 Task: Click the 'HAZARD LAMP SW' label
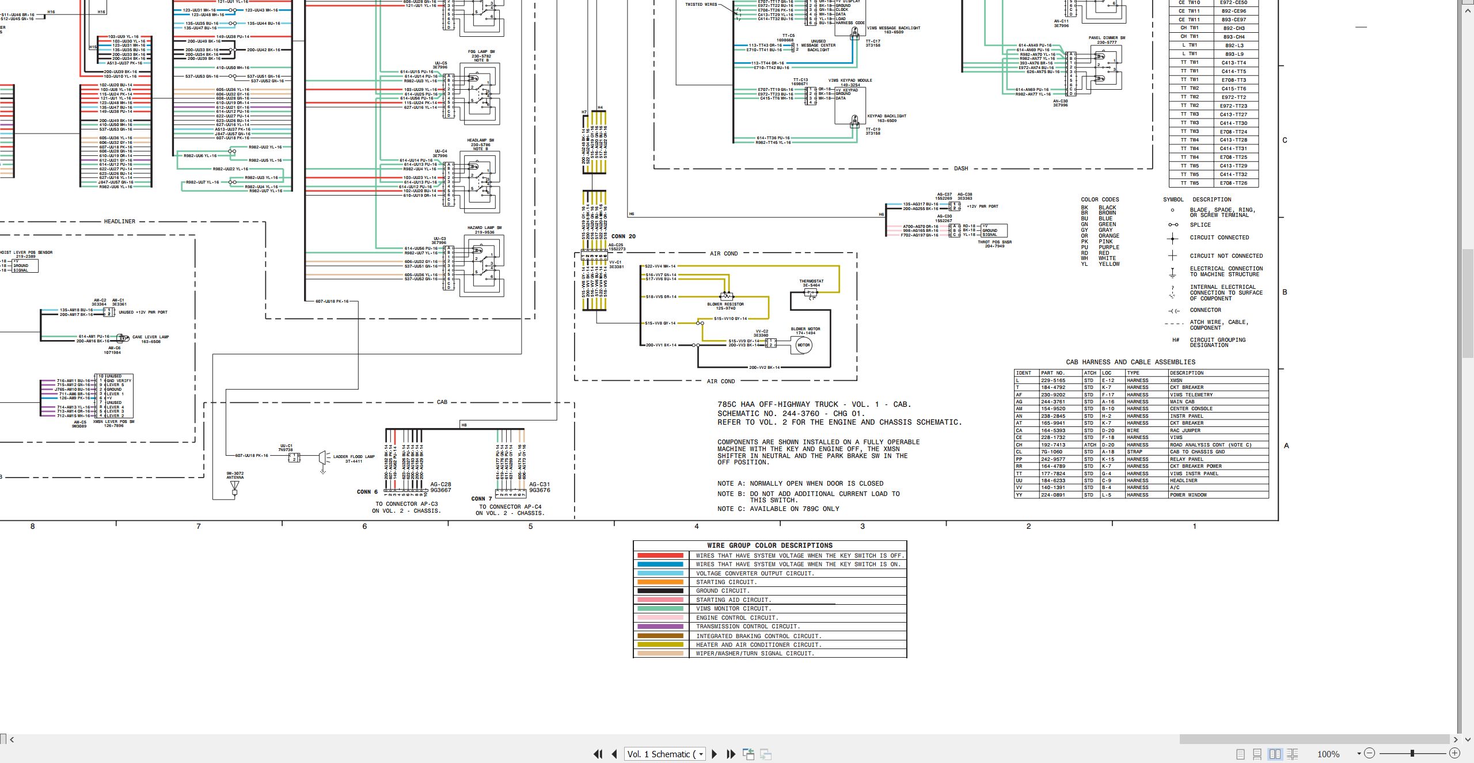[484, 228]
